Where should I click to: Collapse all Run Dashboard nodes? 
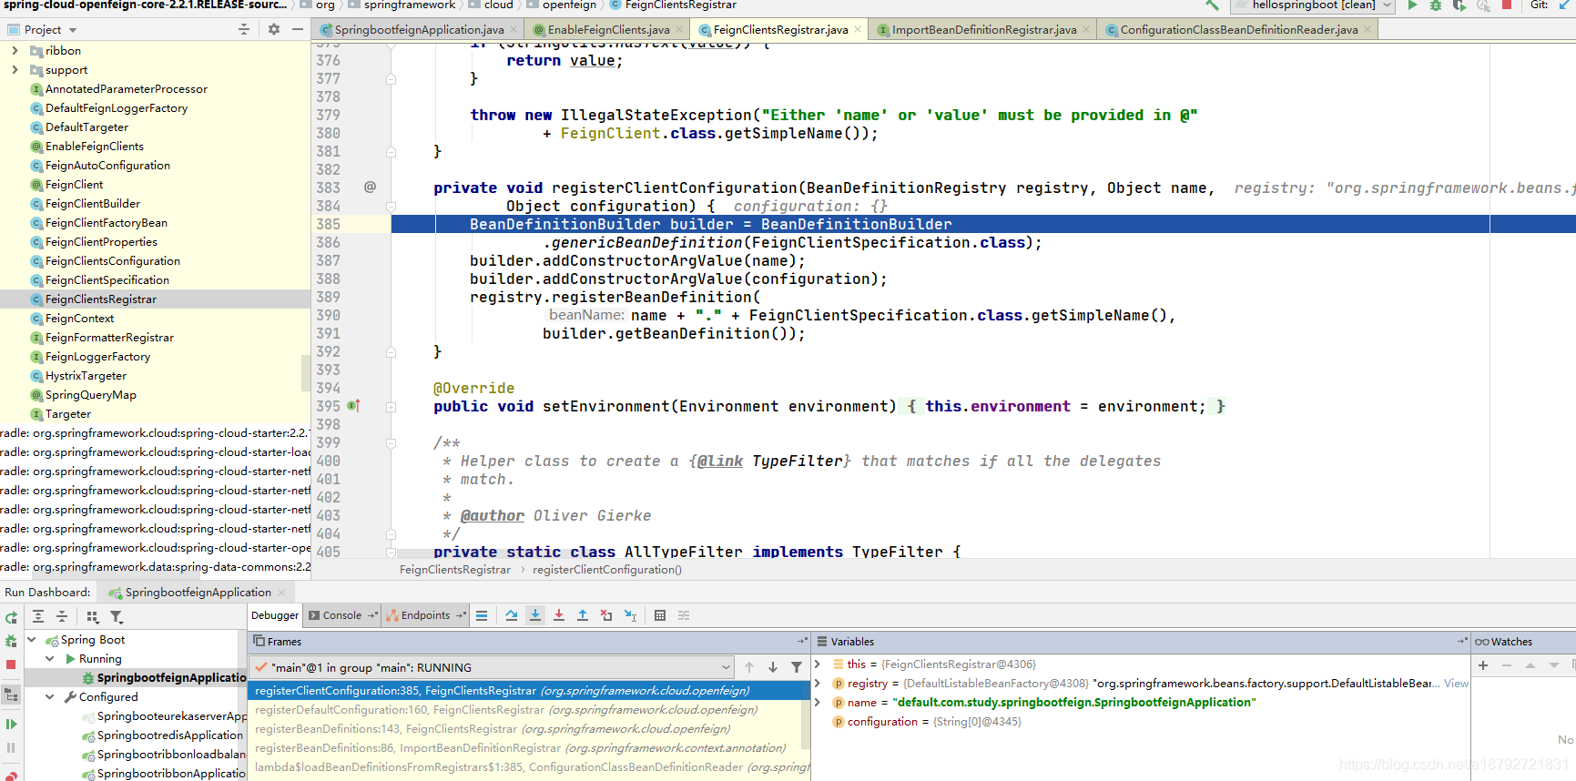[x=62, y=617]
